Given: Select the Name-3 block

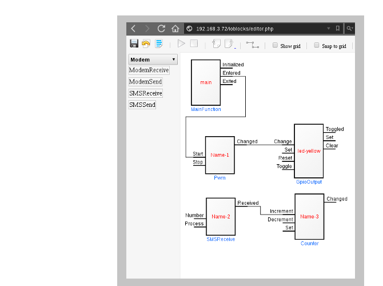Looking at the screenshot, I should coord(309,217).
